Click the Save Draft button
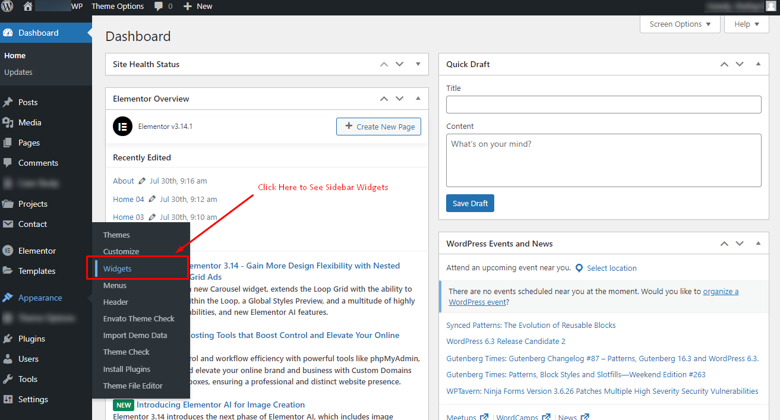This screenshot has width=780, height=420. pos(470,203)
